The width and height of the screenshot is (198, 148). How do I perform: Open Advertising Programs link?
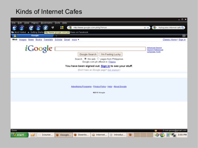[81, 86]
